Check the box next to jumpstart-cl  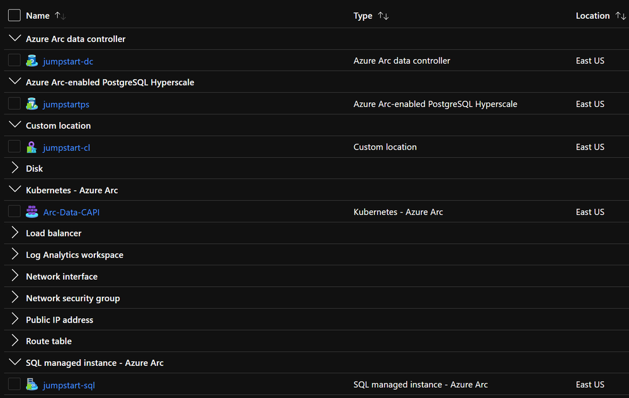point(14,146)
